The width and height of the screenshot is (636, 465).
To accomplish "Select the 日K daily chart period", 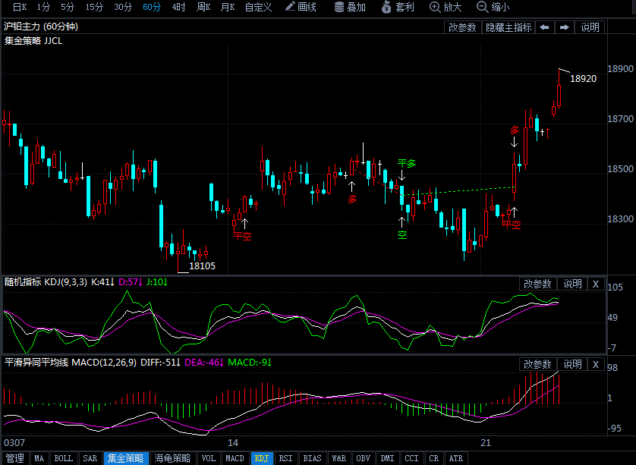I will (x=20, y=7).
